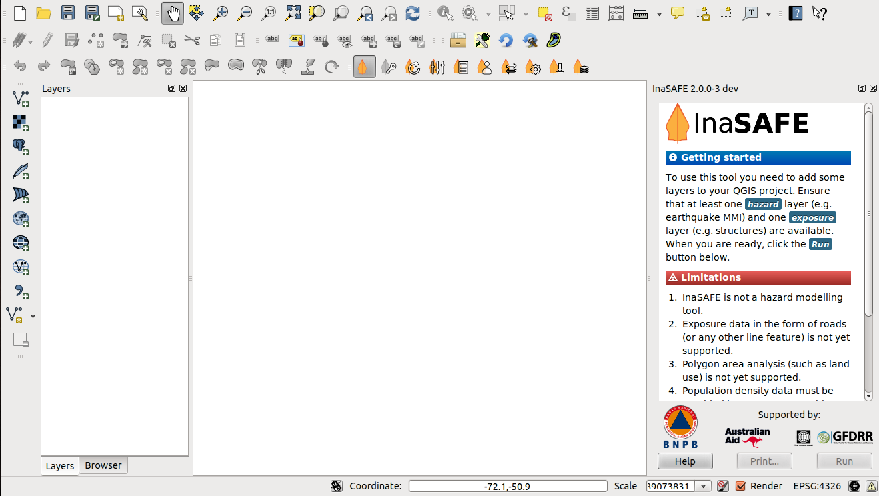879x496 pixels.
Task: Show spatial bookmarks
Action: coord(726,13)
